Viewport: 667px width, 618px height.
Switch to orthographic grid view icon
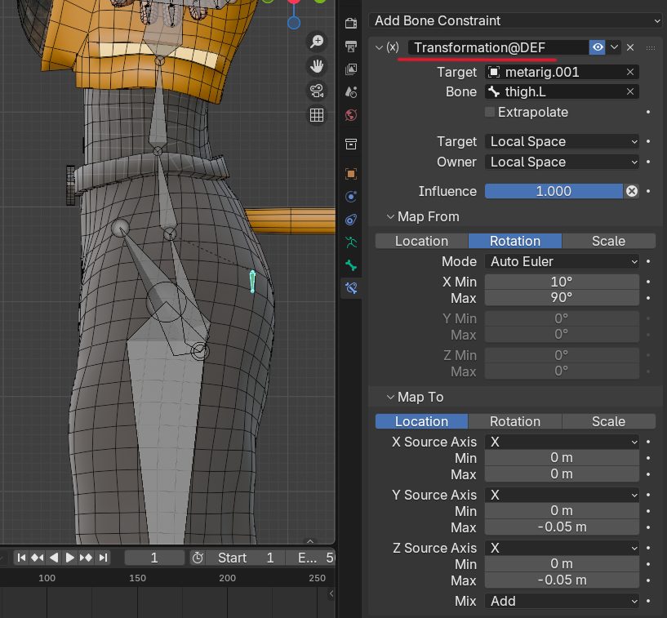point(316,115)
